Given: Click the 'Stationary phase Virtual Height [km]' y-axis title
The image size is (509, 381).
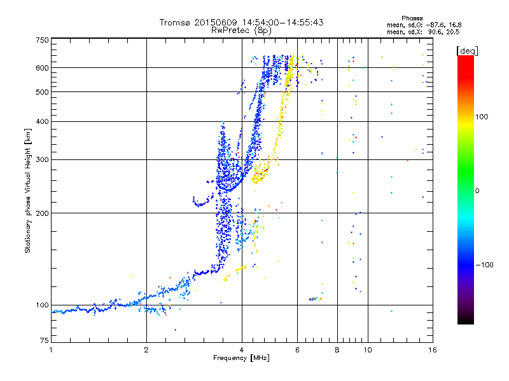Looking at the screenshot, I should point(27,190).
